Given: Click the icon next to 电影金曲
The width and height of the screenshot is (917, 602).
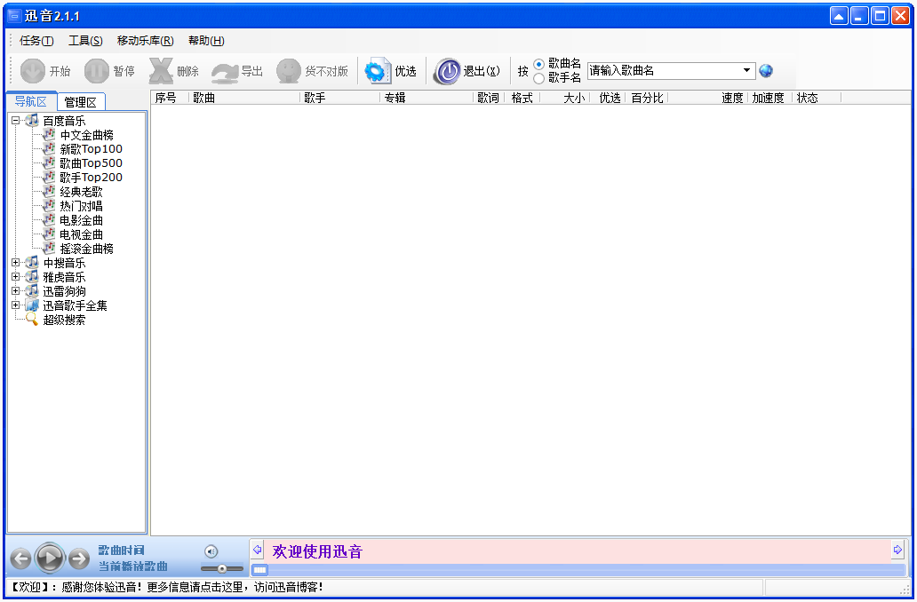Looking at the screenshot, I should point(50,220).
